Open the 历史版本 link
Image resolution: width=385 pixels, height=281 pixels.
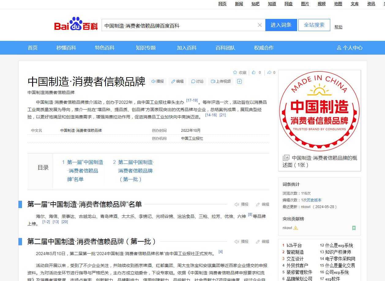pyautogui.click(x=314, y=200)
